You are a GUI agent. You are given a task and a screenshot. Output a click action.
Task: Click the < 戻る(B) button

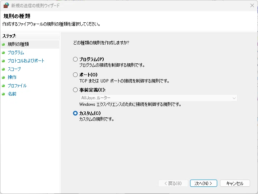pyautogui.click(x=173, y=183)
